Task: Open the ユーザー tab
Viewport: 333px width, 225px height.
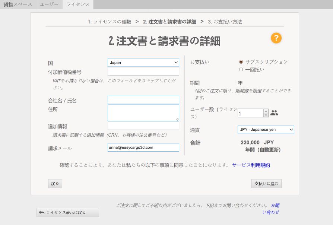Action: click(49, 4)
